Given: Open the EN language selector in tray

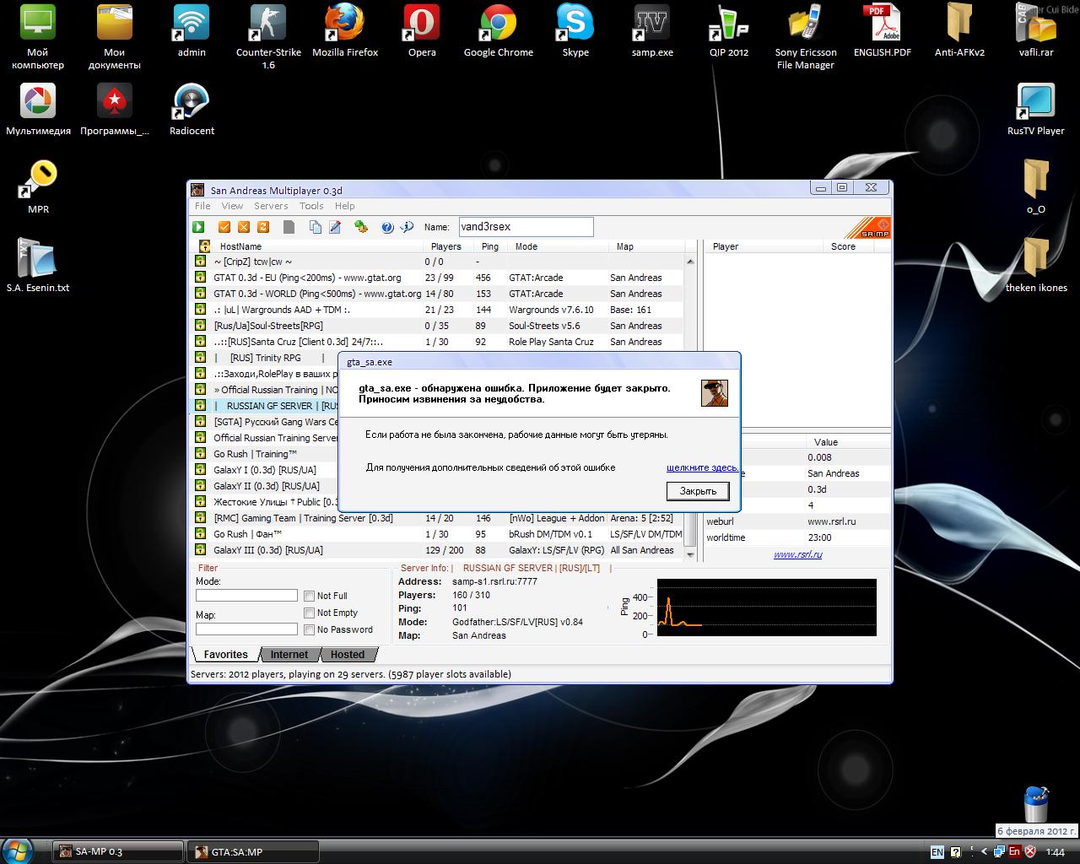Looking at the screenshot, I should click(937, 852).
